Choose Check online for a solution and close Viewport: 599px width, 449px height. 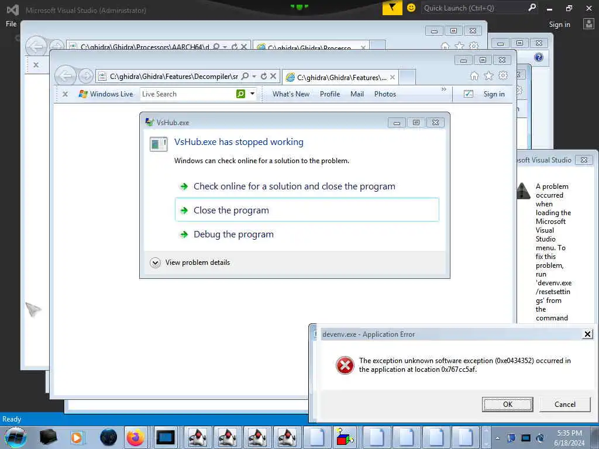307,186
